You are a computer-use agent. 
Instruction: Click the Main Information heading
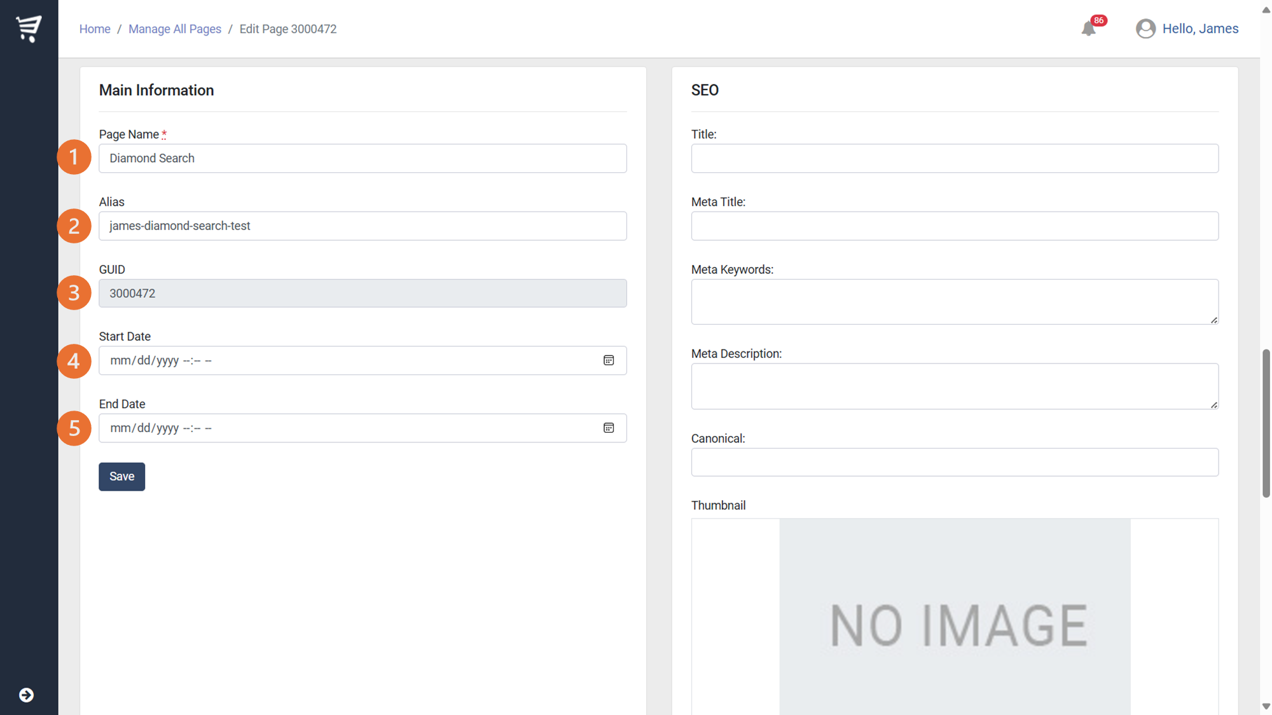pos(156,90)
